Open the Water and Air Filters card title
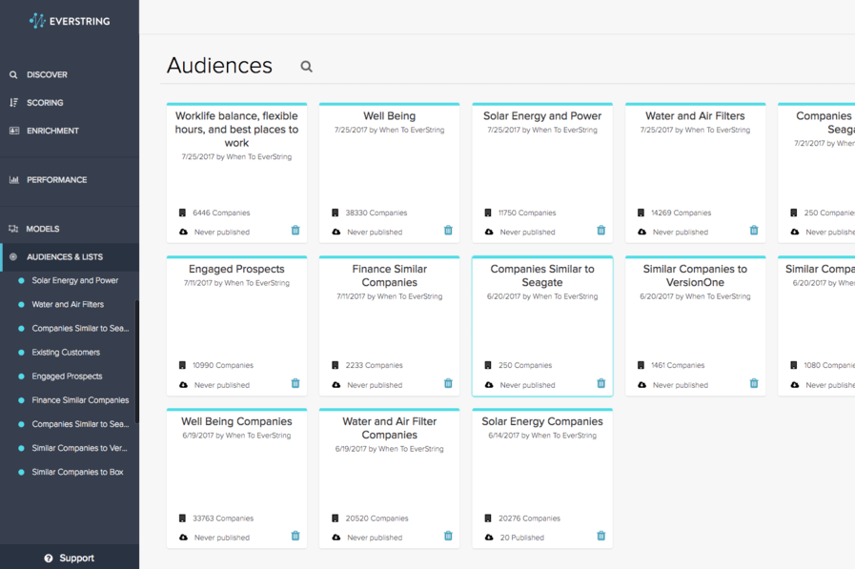The width and height of the screenshot is (855, 569). 695,116
